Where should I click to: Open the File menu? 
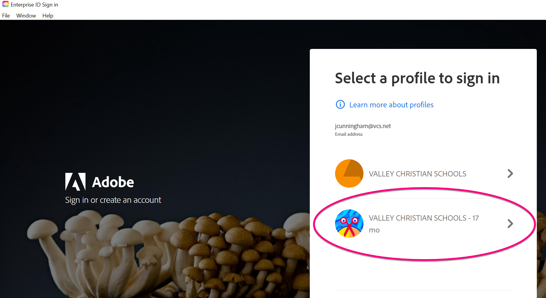pos(6,16)
